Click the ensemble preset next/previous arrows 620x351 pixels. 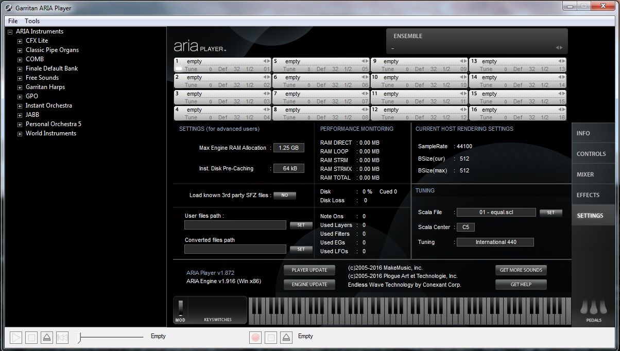559,48
